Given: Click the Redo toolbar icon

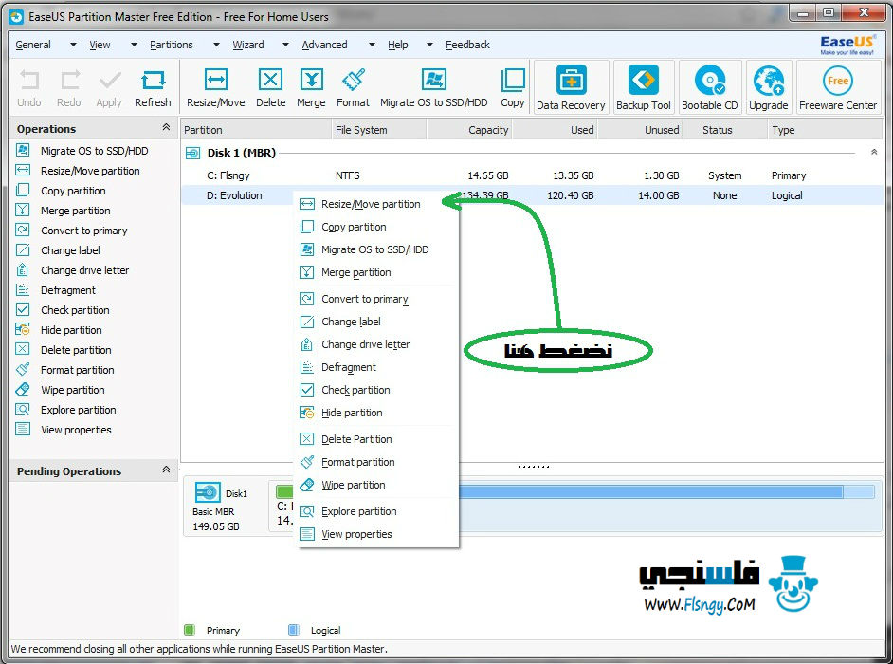Looking at the screenshot, I should click(x=69, y=80).
